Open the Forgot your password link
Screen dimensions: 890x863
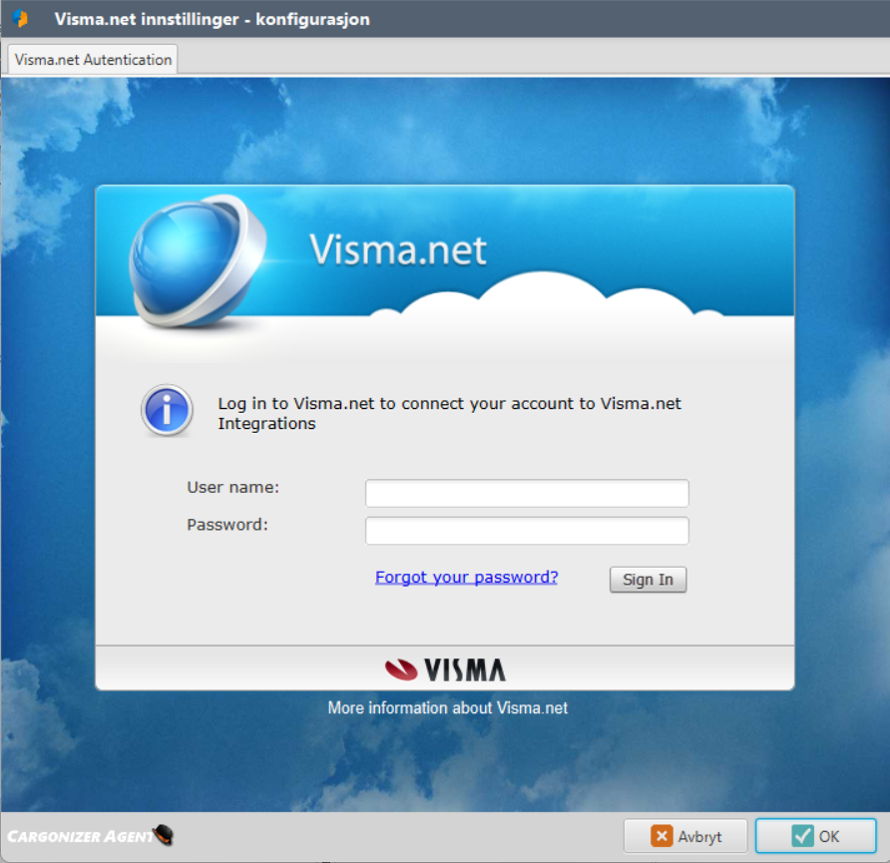[466, 577]
